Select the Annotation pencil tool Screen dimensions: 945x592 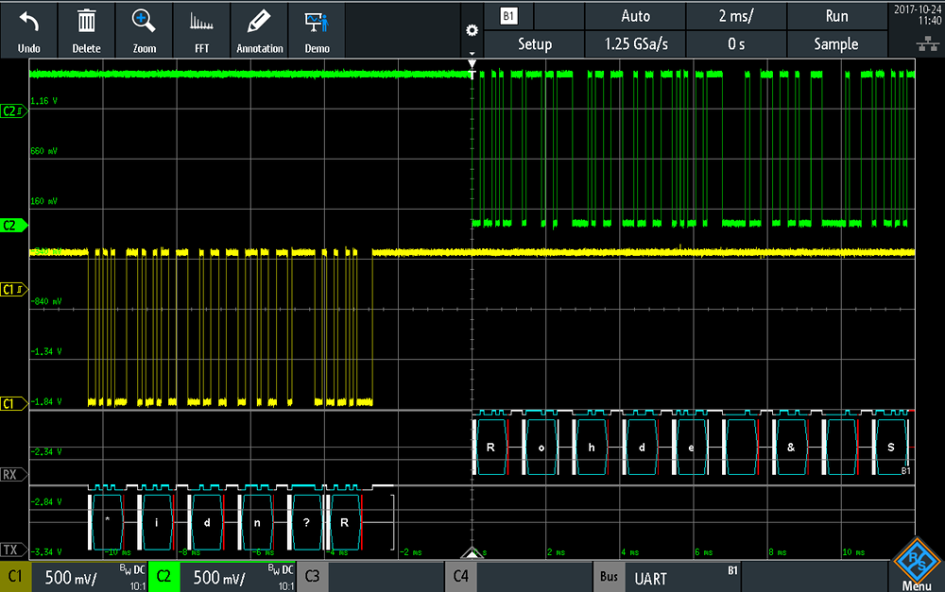(x=260, y=29)
